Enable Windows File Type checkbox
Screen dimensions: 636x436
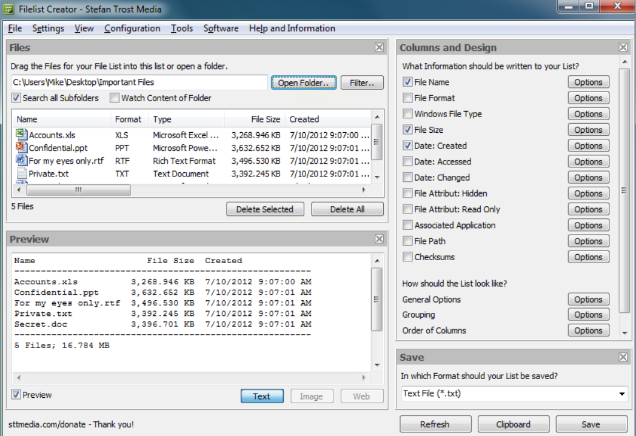point(407,113)
